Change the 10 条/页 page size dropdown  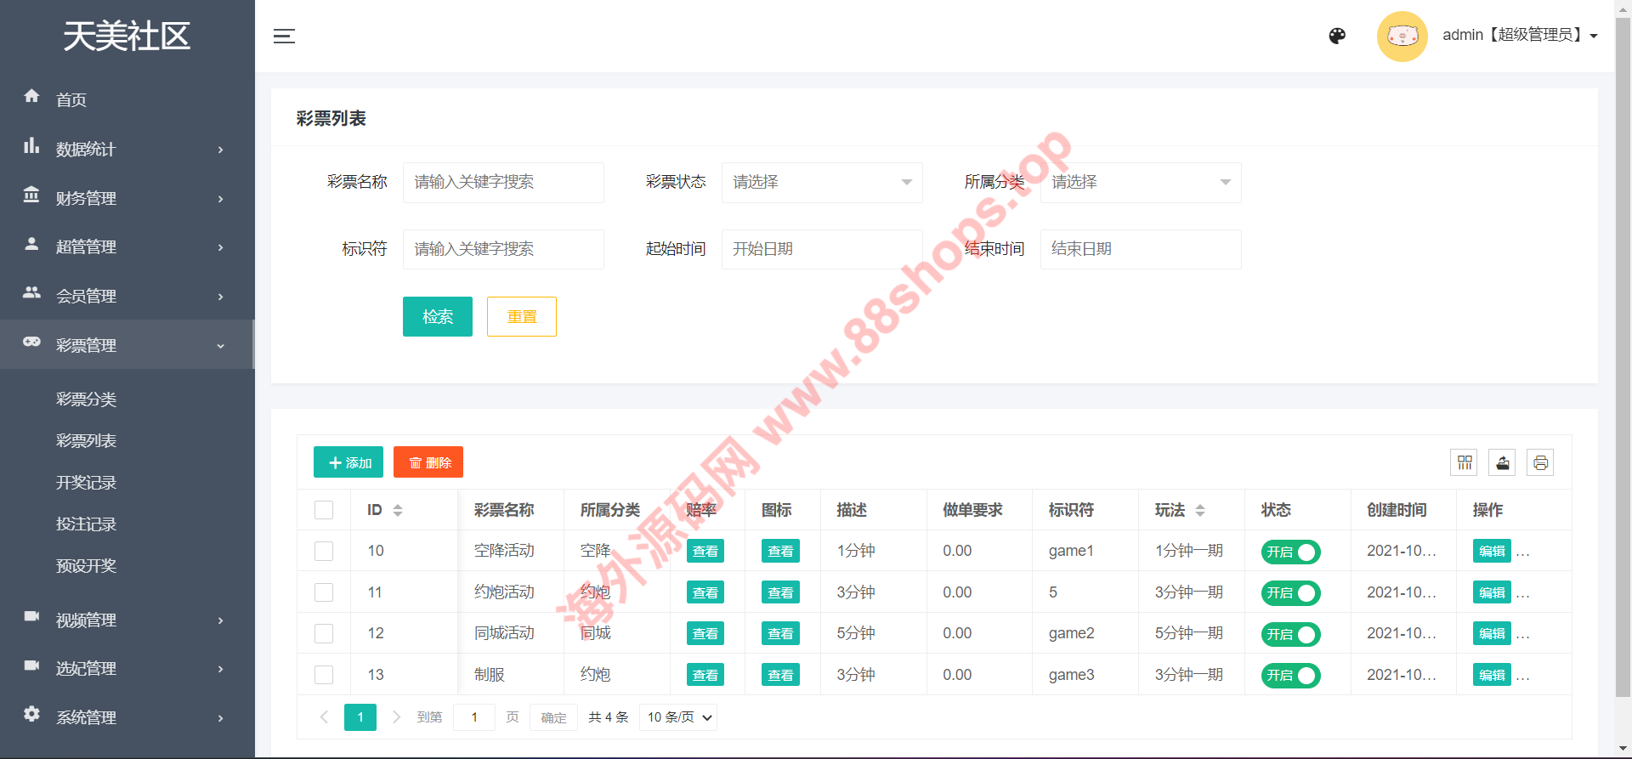[679, 717]
